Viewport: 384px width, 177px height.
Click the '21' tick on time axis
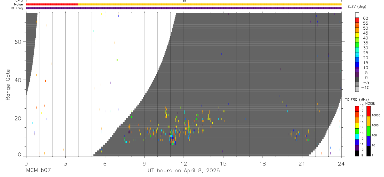click(x=302, y=163)
